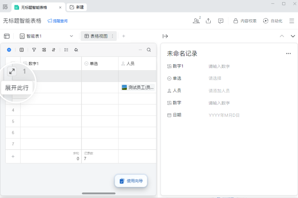
Task: Go to previous record arrow
Action: [x=282, y=36]
